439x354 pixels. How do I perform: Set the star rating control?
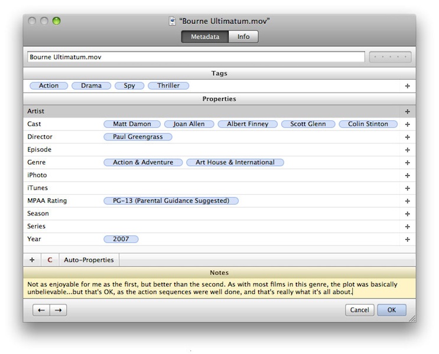point(390,57)
